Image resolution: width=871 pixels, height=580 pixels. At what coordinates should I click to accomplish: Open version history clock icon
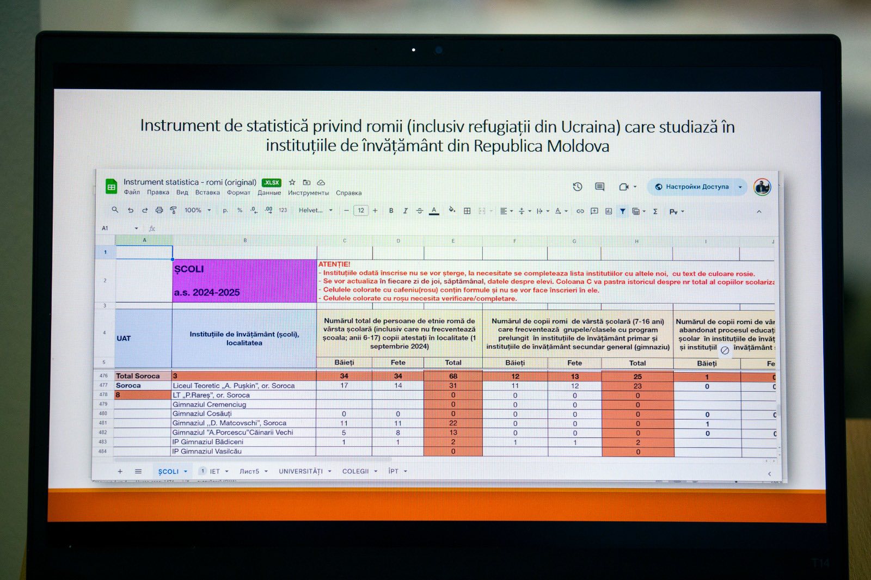pyautogui.click(x=578, y=187)
